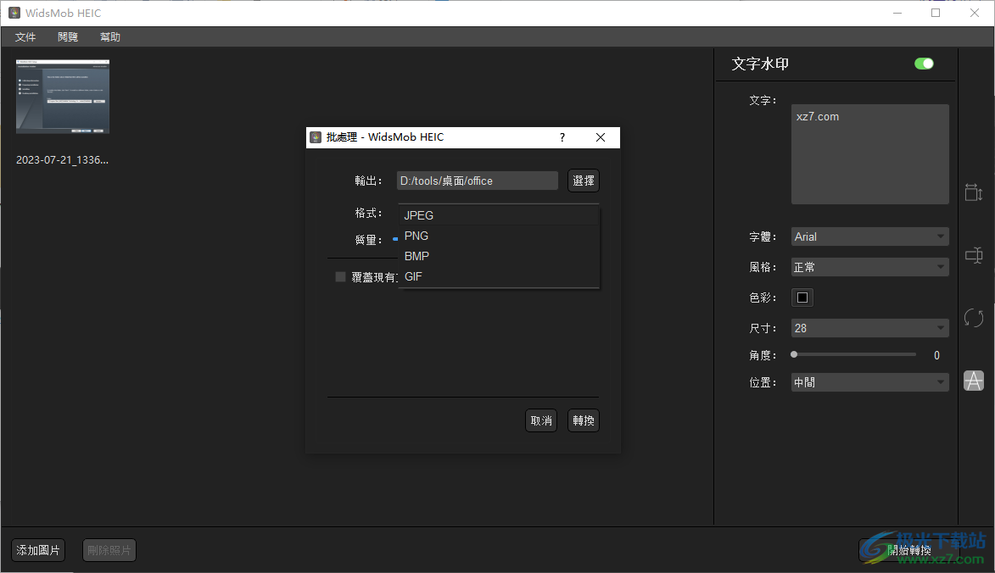
Task: Click the help question mark in batch dialog
Action: pyautogui.click(x=562, y=137)
